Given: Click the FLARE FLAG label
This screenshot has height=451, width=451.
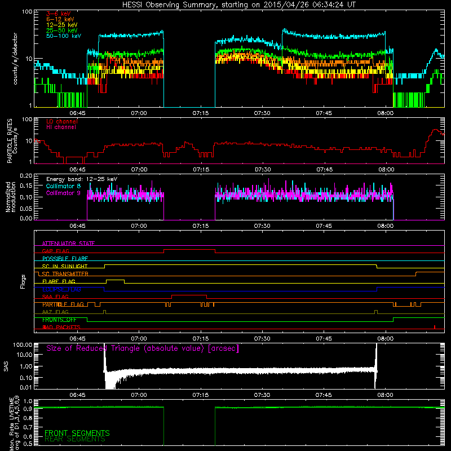Looking at the screenshot, I should coord(59,281).
